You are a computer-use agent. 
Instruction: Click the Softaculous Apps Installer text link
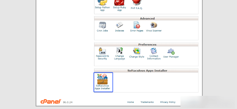click(102, 87)
